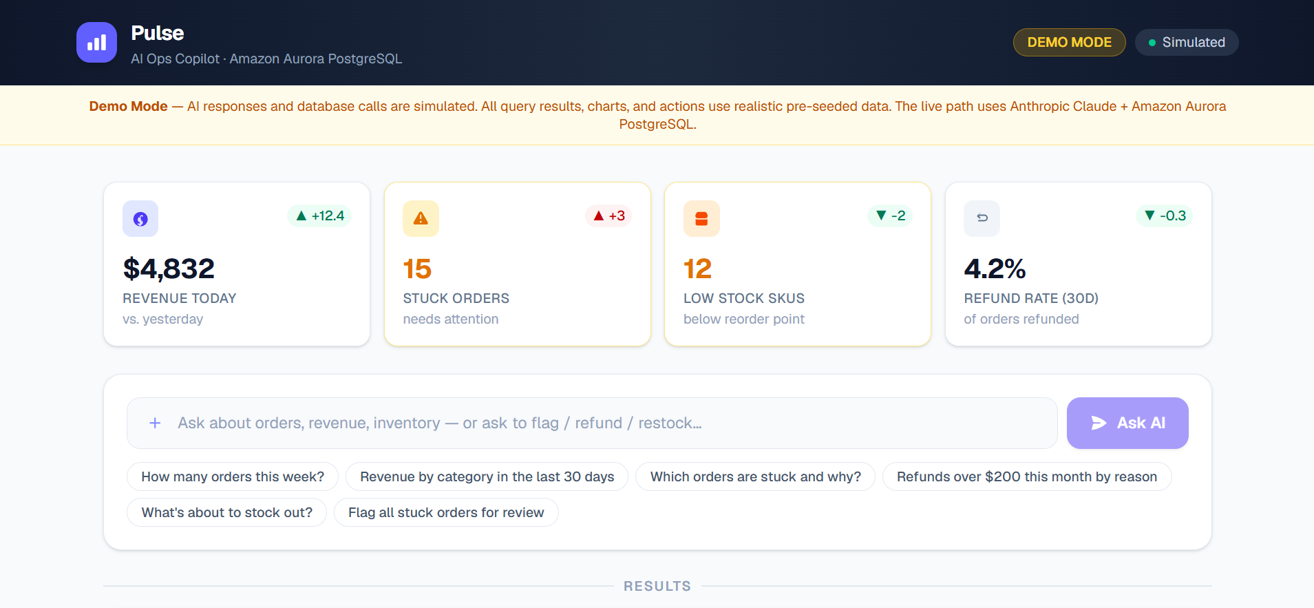Focus the Ask about orders input field
This screenshot has width=1314, height=608.
592,423
